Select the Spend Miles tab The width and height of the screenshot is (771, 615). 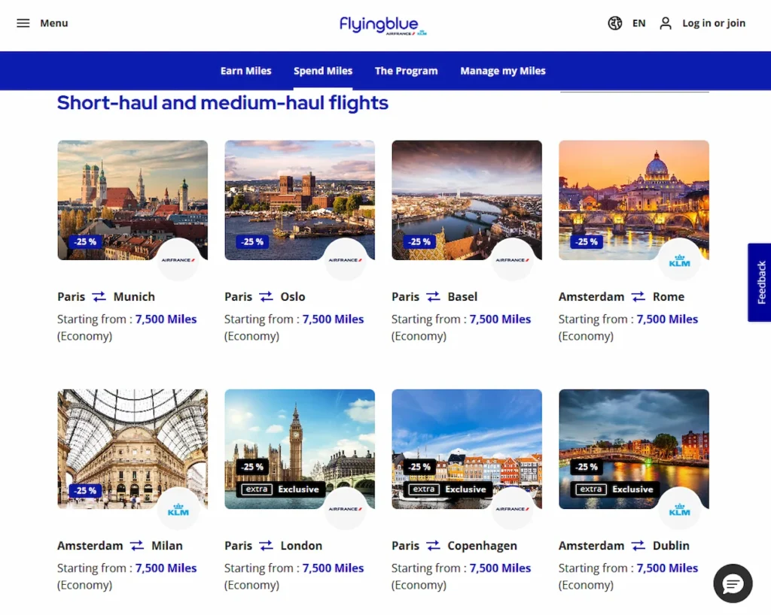pyautogui.click(x=323, y=71)
